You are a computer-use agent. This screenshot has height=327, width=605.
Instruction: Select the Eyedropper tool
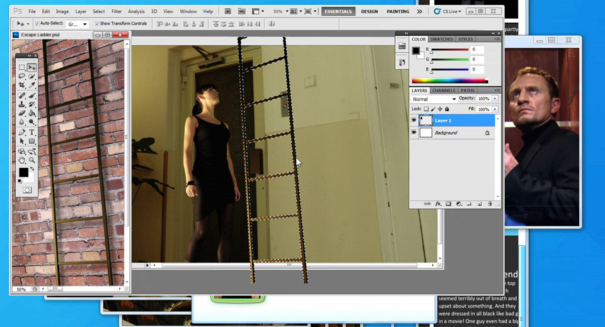(32, 85)
